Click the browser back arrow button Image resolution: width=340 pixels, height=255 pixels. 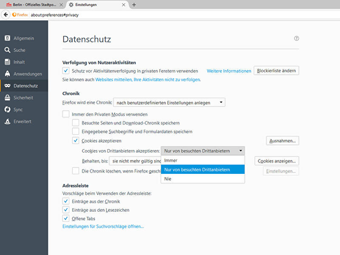click(x=6, y=14)
